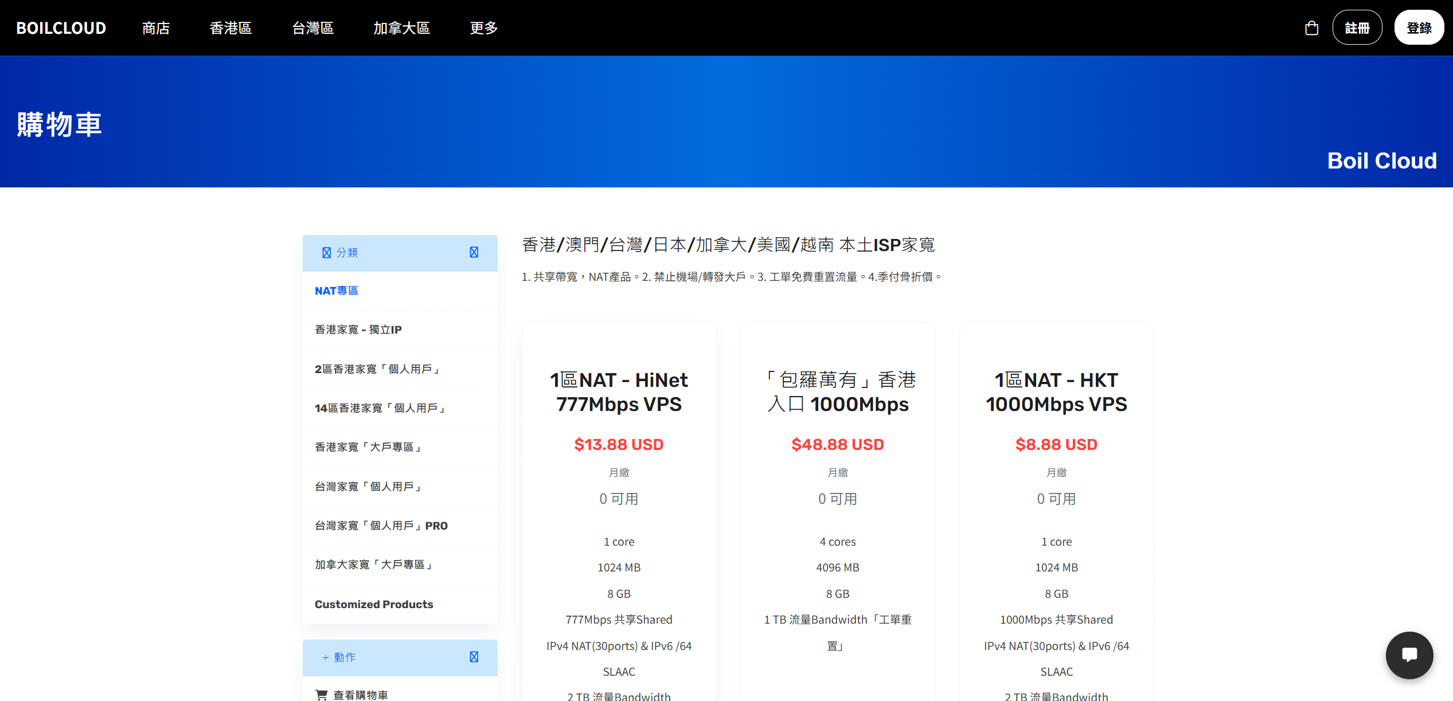Screen dimensions: 1453x701
Task: Select 加拿大家寬「大戶專區」 category
Action: [400, 565]
